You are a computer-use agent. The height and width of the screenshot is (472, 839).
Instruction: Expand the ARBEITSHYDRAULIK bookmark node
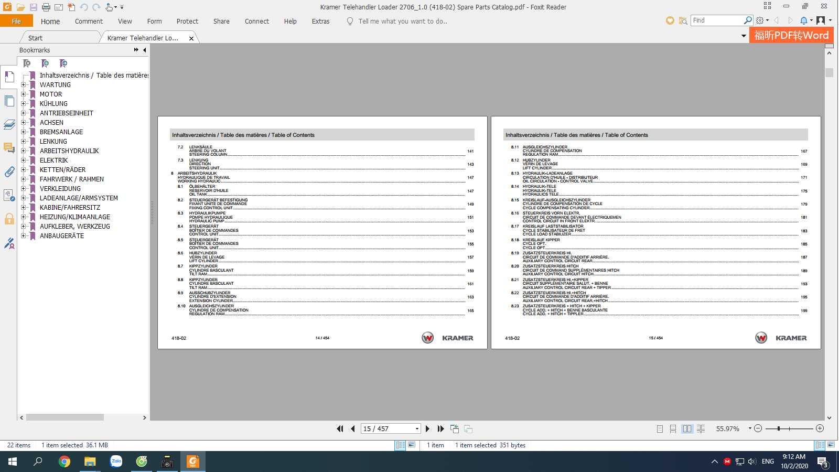tap(23, 151)
